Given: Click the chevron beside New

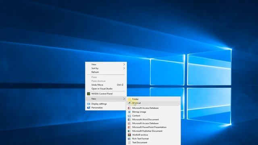Looking at the screenshot, I should pyautogui.click(x=124, y=99).
